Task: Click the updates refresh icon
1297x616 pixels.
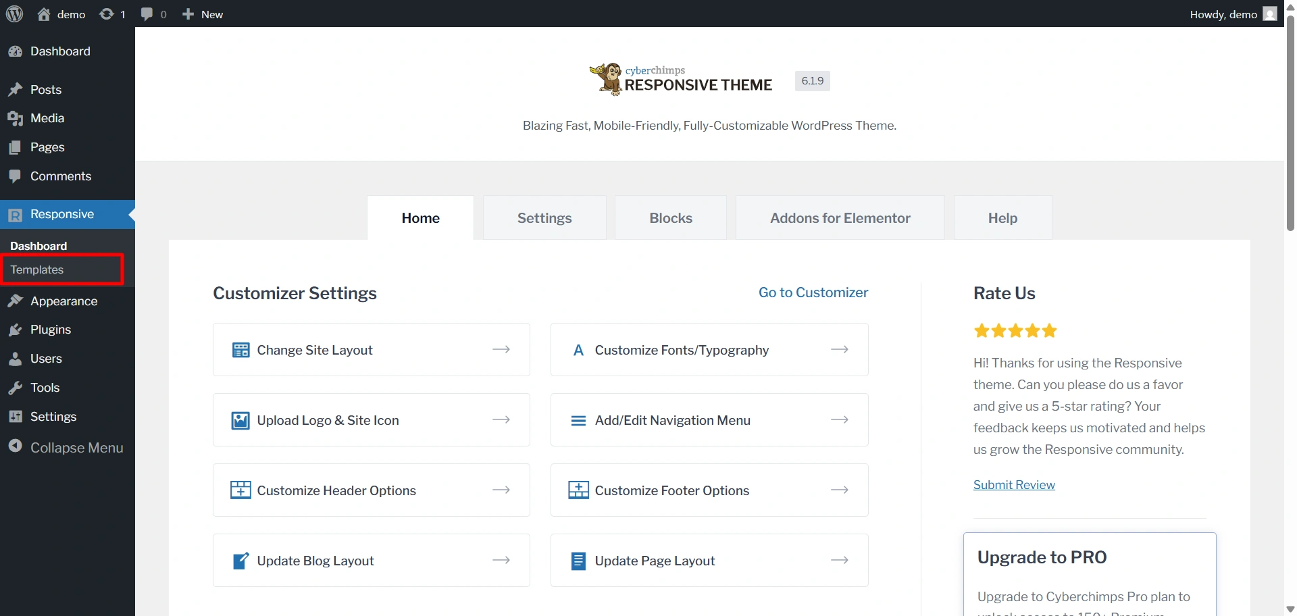Action: [107, 14]
